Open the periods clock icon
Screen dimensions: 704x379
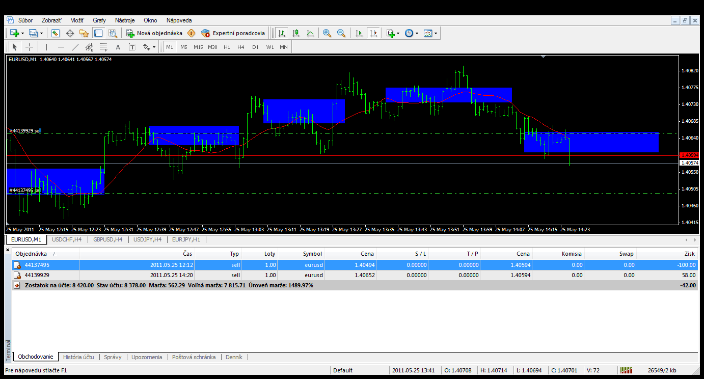click(409, 33)
